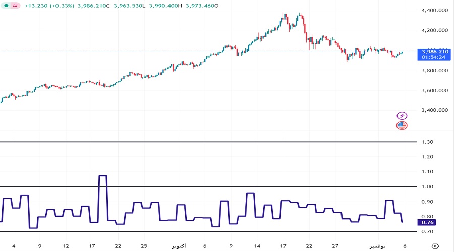Viewport: 454px width, 252px height.
Task: Click the 1.10 level on the indicator scale
Action: pyautogui.click(x=427, y=172)
